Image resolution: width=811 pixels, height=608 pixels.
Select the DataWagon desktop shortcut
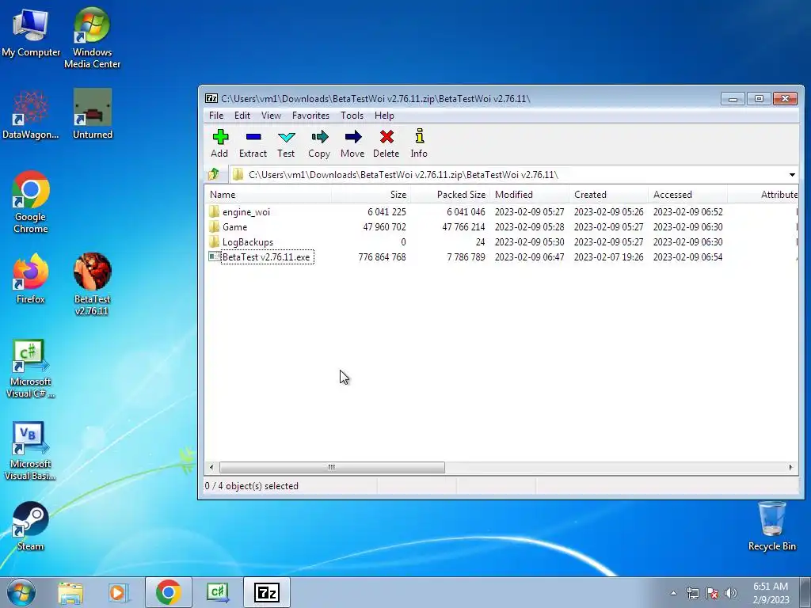[31, 115]
